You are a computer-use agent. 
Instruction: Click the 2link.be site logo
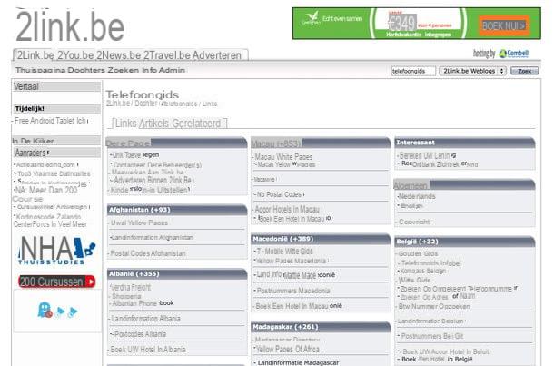70,26
